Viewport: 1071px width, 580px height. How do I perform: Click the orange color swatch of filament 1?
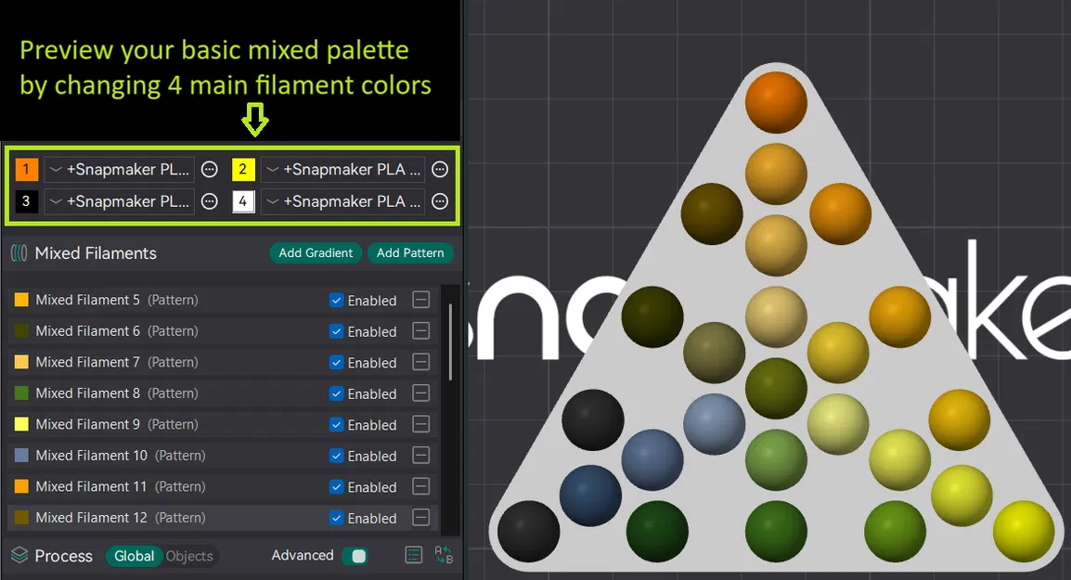click(x=25, y=169)
